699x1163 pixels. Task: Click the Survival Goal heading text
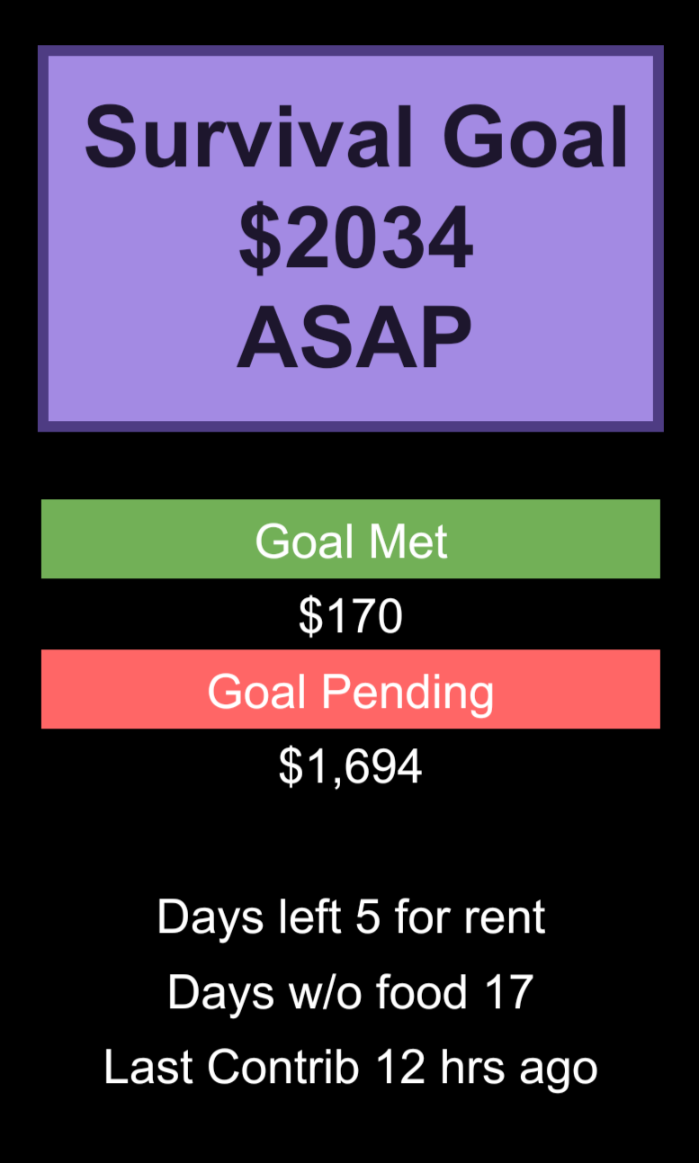tap(356, 138)
